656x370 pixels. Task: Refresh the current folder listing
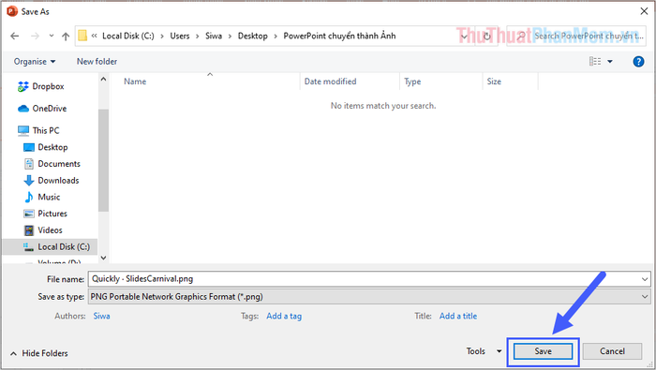pos(486,37)
